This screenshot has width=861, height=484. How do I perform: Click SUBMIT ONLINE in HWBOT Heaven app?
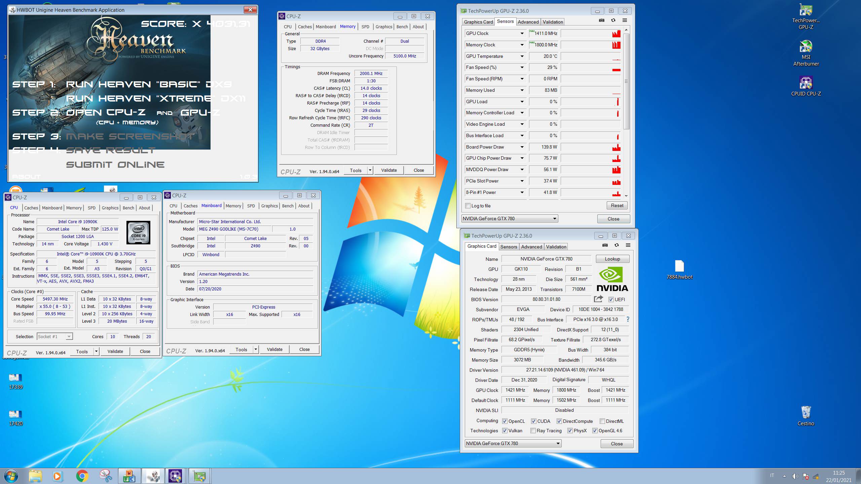[x=115, y=165]
